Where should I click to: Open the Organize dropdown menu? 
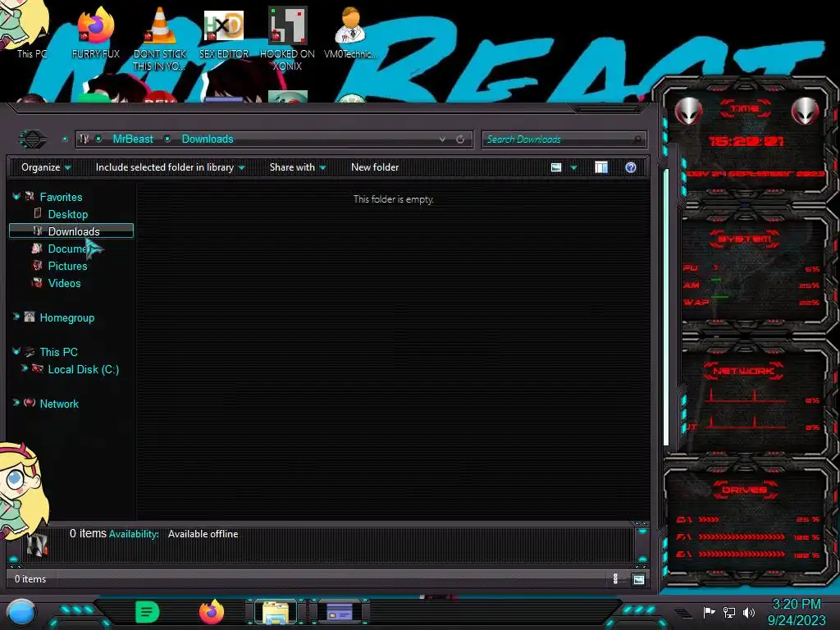click(46, 167)
